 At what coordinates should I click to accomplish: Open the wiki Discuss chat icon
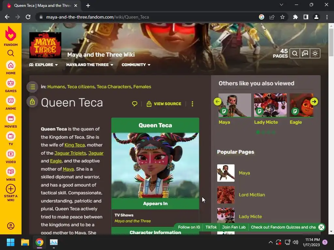305,53
